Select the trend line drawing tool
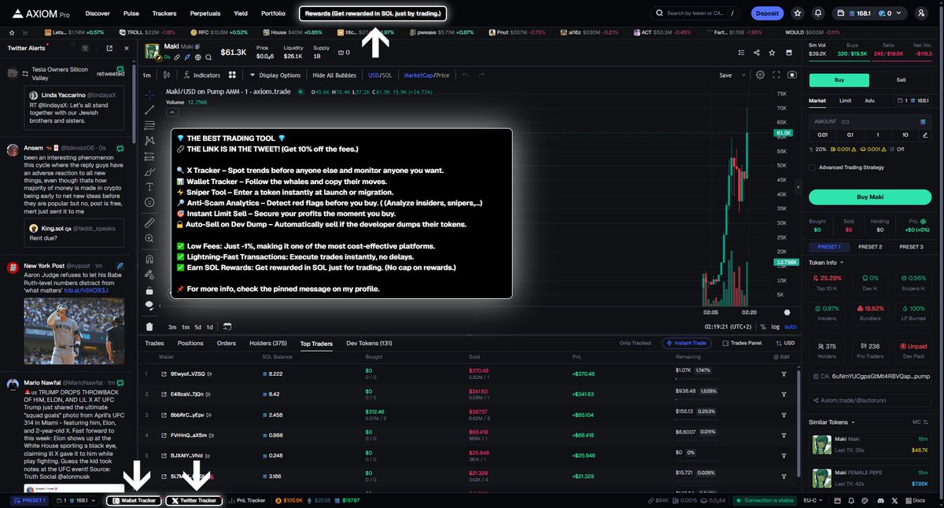 pos(149,110)
